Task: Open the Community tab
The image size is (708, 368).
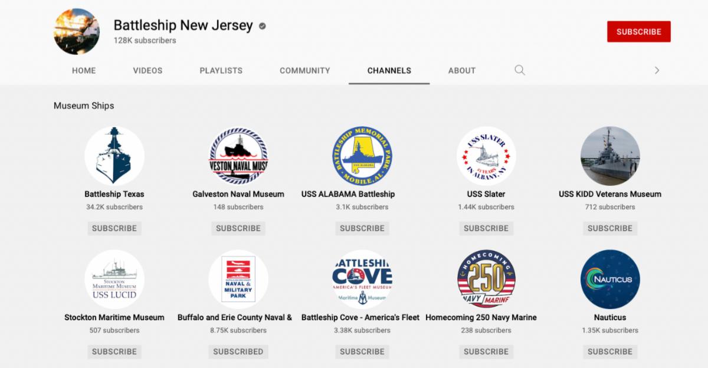Action: 305,70
